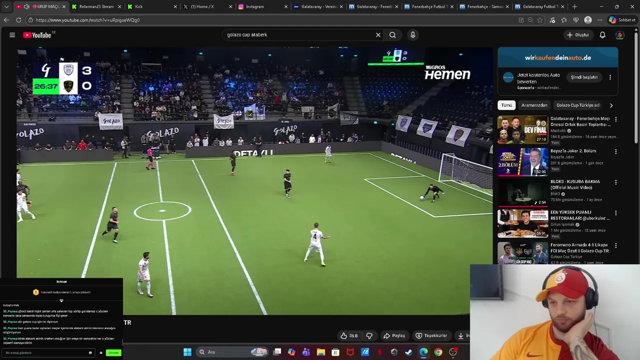Open the Beyaz'la Joker 2. Bölüm thumbnail
Image resolution: width=640 pixels, height=360 pixels.
click(522, 162)
